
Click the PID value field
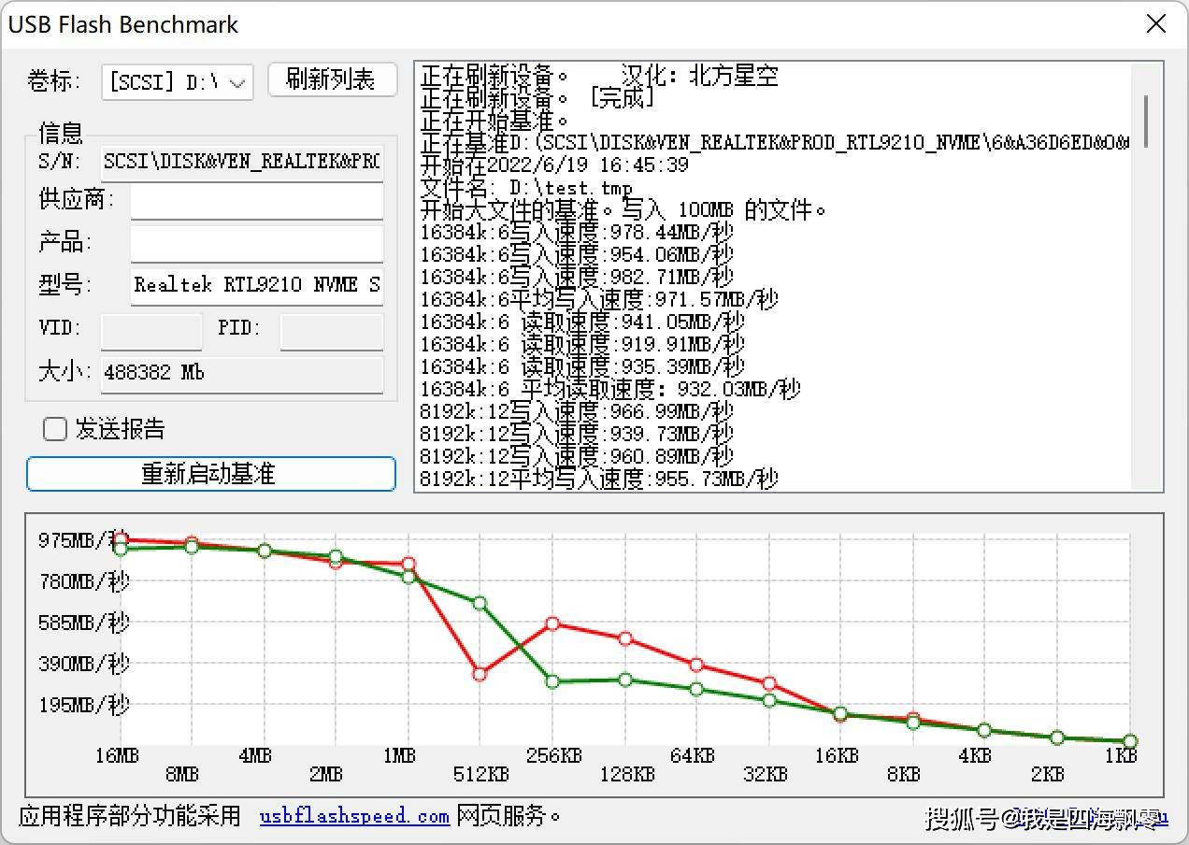point(332,331)
